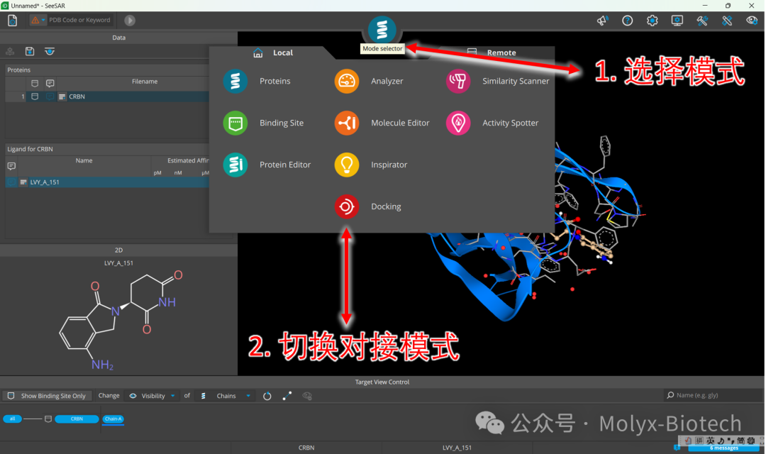Click the reset rotation icon in Target View Control
The height and width of the screenshot is (454, 766).
[x=267, y=396]
